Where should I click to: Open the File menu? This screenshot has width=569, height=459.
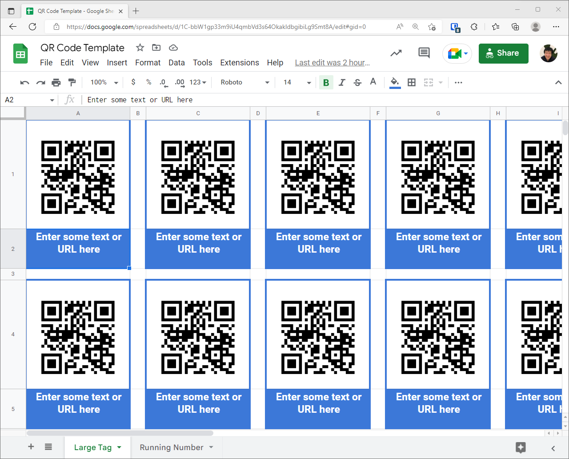(x=46, y=63)
